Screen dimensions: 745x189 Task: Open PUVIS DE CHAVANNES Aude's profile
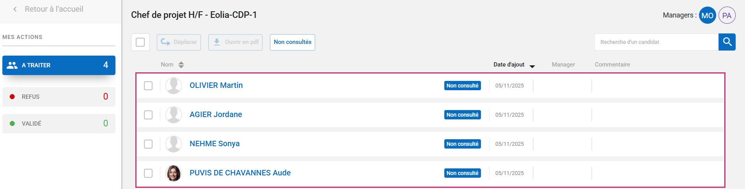[240, 173]
